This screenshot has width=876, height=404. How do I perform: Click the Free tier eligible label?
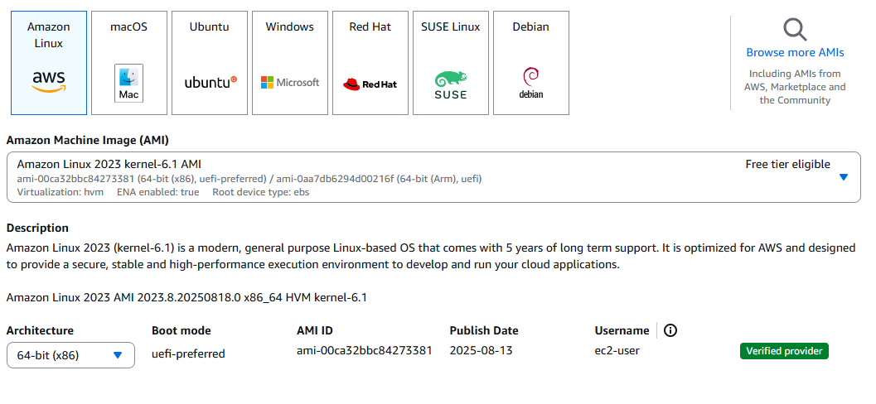click(787, 164)
